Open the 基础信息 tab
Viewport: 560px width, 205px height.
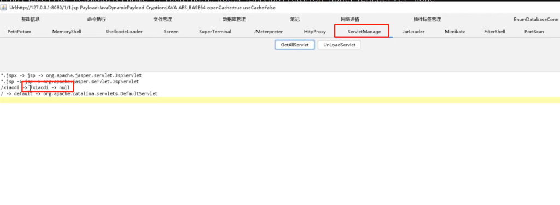(x=31, y=20)
